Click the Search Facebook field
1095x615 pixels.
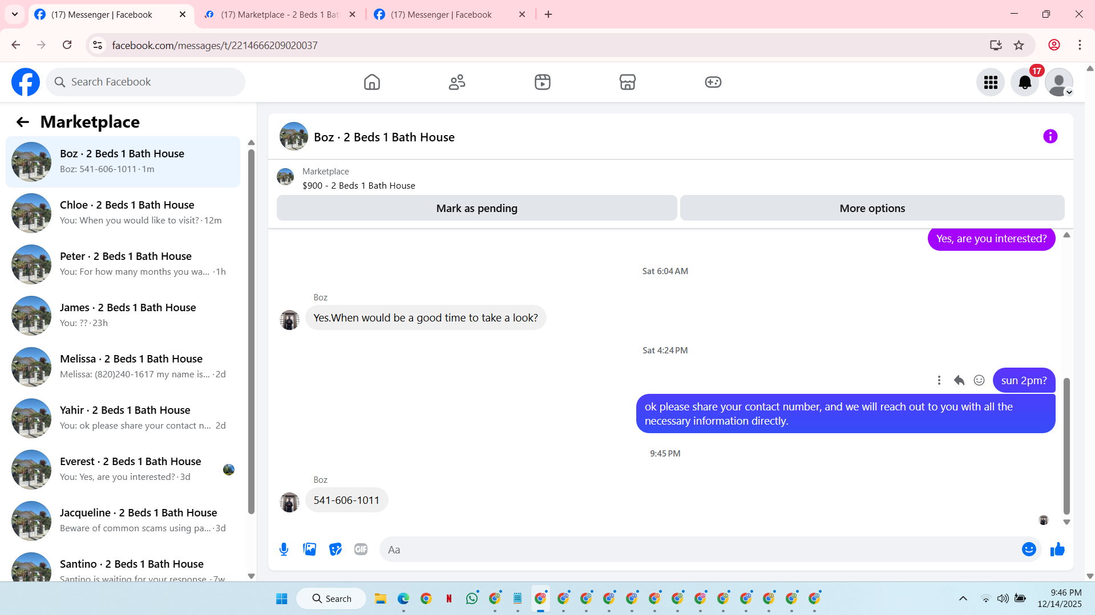click(x=146, y=82)
